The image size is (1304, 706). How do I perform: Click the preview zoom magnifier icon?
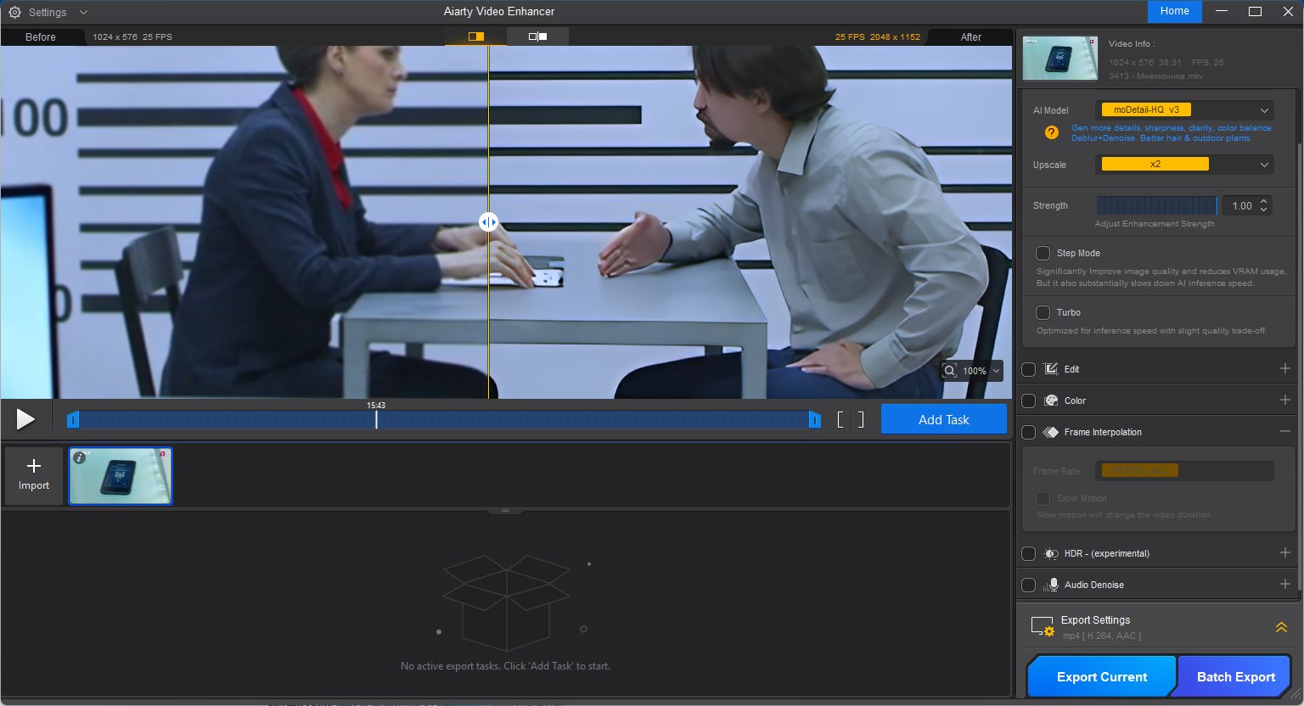point(950,371)
